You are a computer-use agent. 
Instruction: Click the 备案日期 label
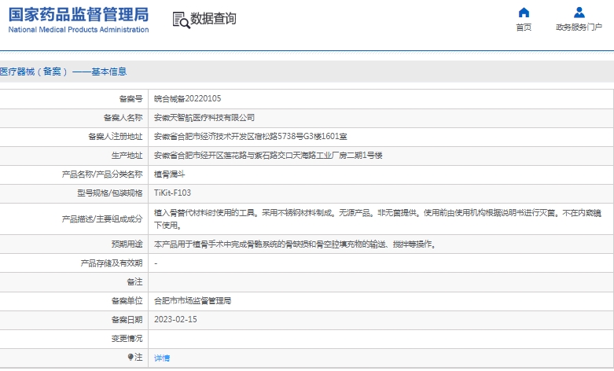click(127, 320)
